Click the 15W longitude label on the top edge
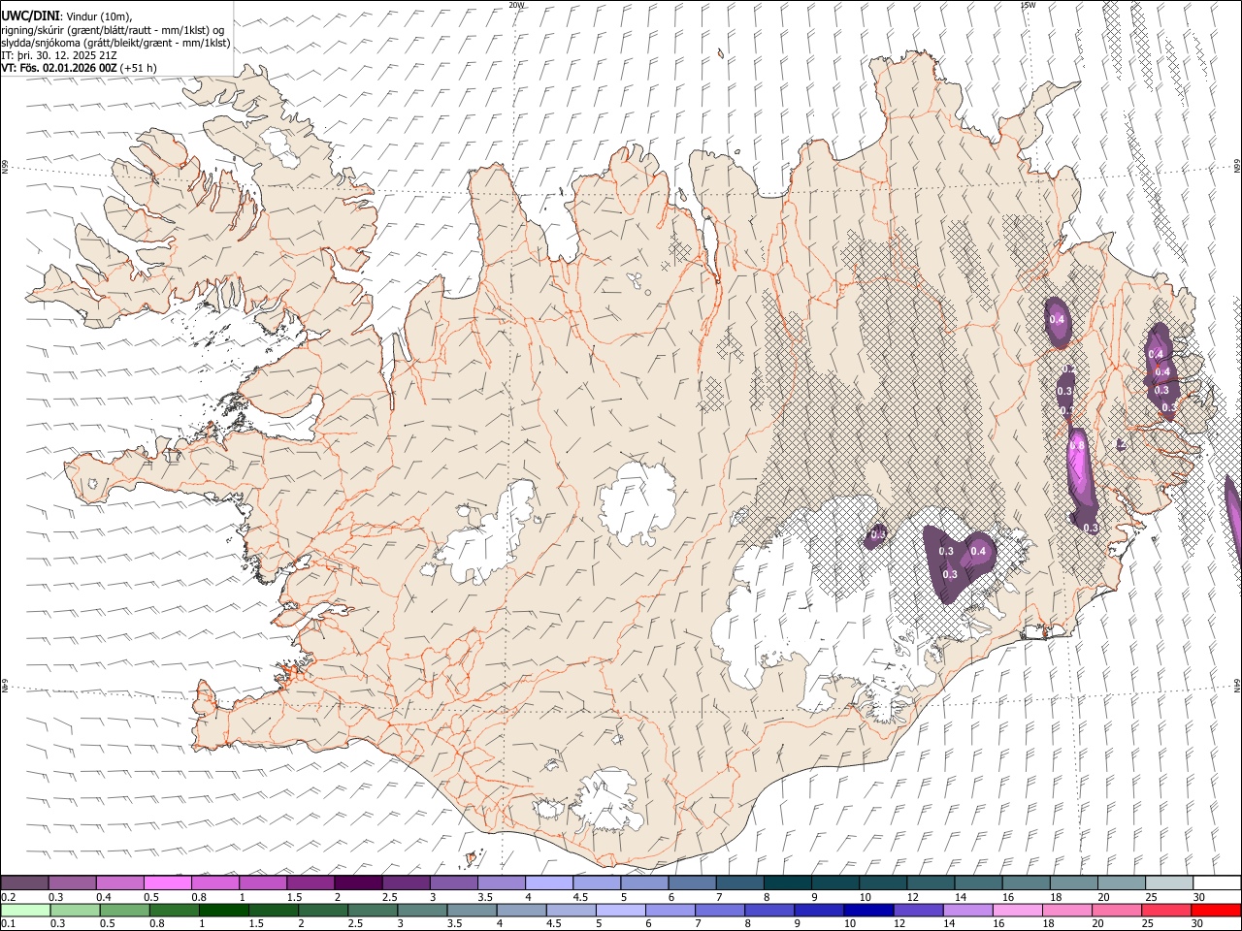 point(1028,5)
